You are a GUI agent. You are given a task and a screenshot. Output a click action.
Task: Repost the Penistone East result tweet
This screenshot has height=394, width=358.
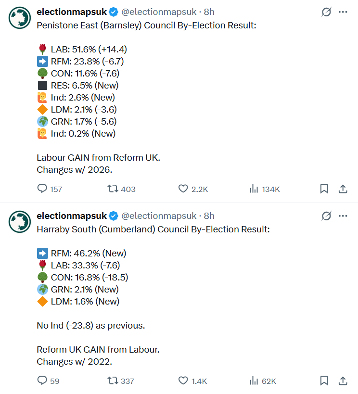point(121,189)
